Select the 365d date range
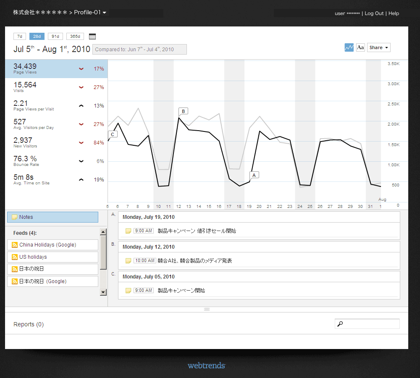This screenshot has width=420, height=378. pyautogui.click(x=75, y=37)
